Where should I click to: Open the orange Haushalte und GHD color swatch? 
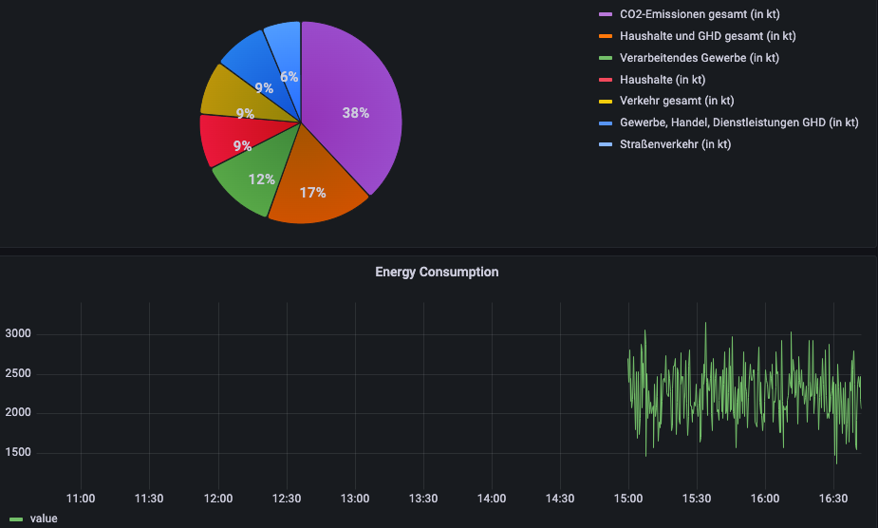click(605, 37)
